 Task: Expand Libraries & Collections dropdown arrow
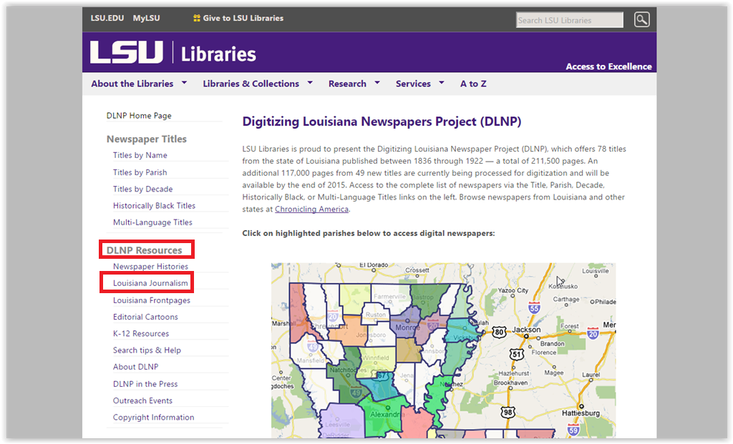pyautogui.click(x=310, y=83)
